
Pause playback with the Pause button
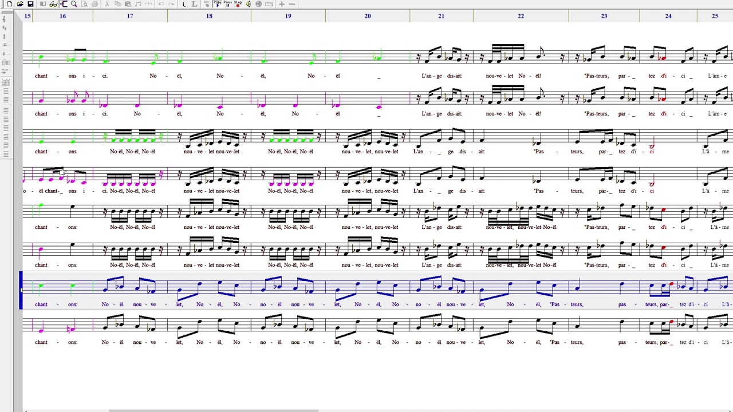pos(227,4)
